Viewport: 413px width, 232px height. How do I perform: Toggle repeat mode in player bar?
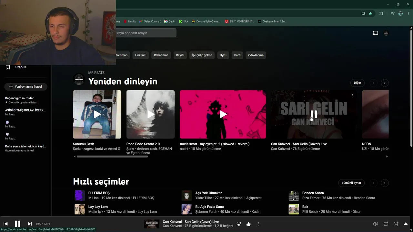386,224
